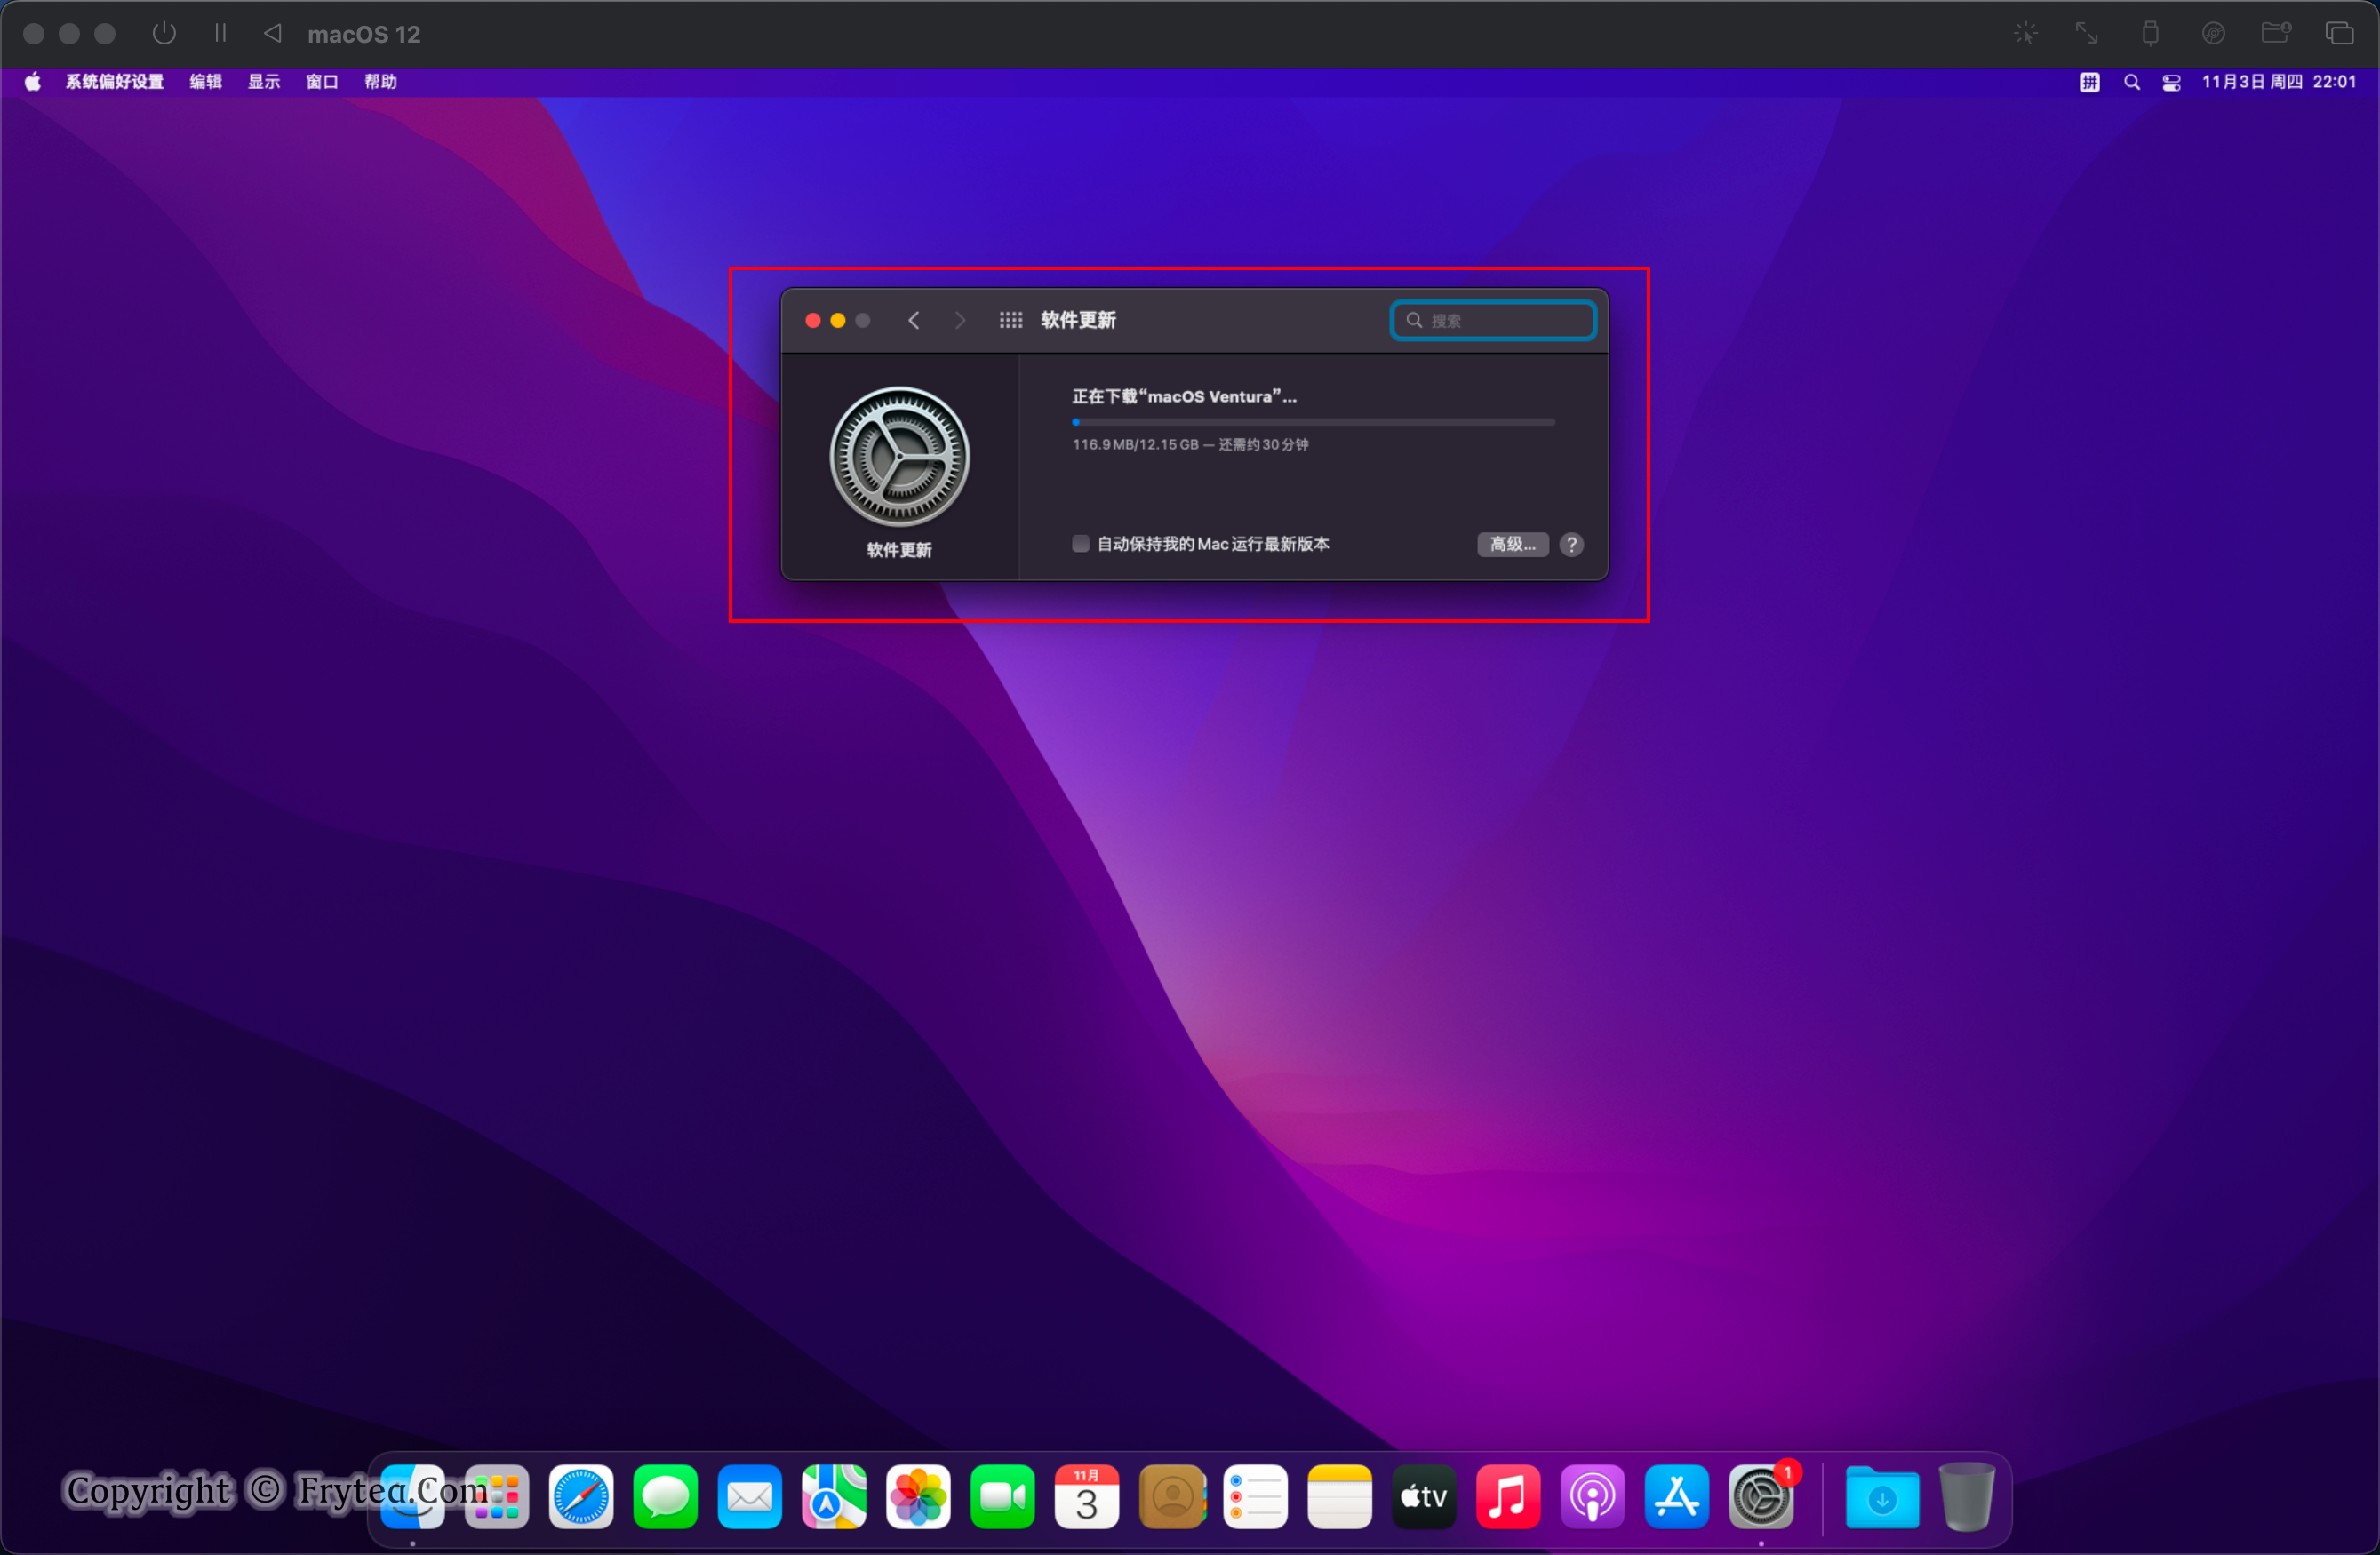The image size is (2380, 1555).
Task: Click the Spotlight search magnifier icon
Action: (x=2131, y=82)
